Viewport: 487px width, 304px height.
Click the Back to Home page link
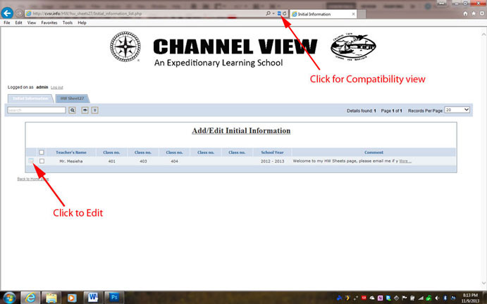point(32,179)
